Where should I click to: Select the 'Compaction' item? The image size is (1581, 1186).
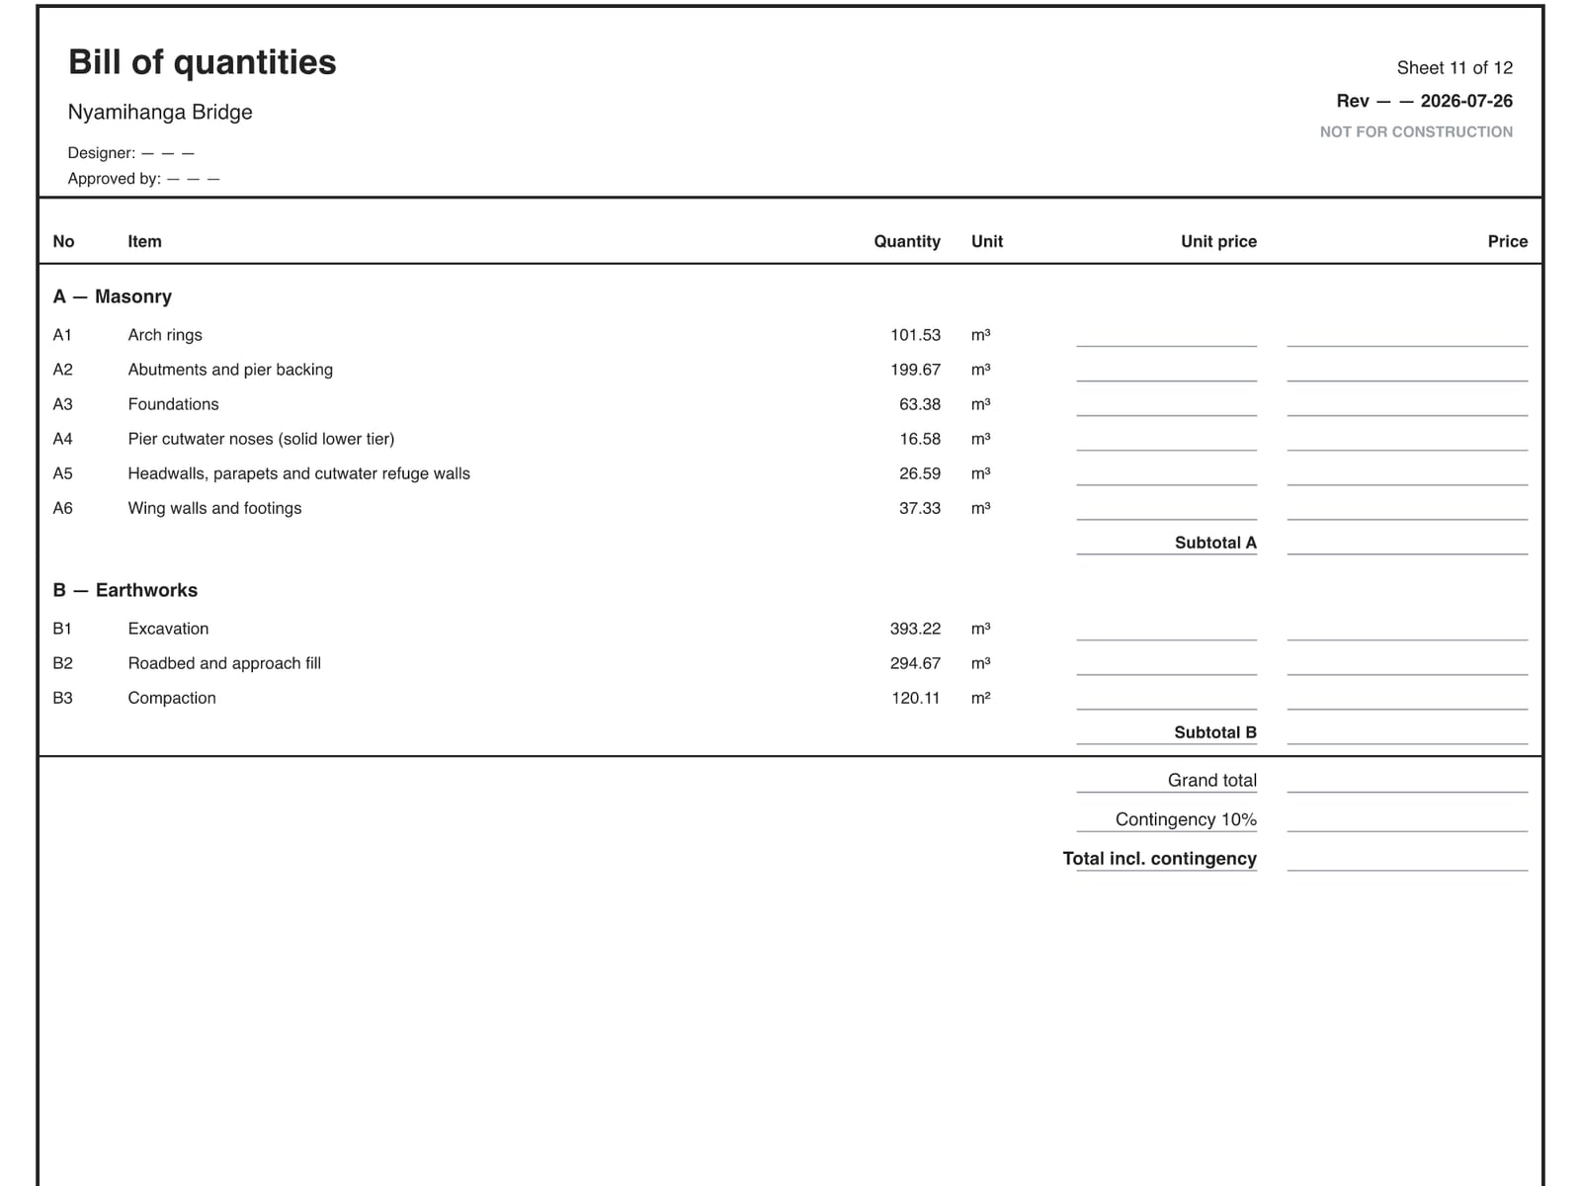coord(172,698)
